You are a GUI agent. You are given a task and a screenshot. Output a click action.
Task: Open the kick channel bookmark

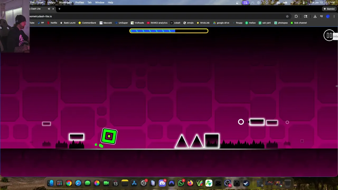coord(298,23)
